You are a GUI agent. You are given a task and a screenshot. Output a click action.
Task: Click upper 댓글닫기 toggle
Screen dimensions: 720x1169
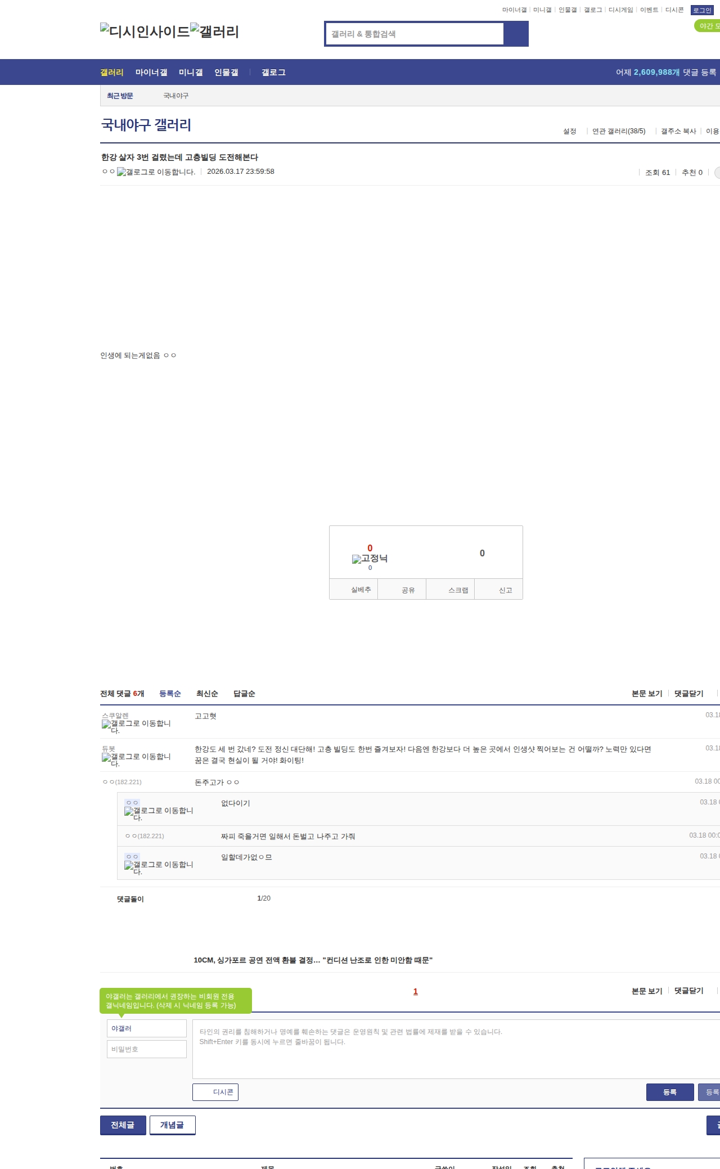click(689, 694)
